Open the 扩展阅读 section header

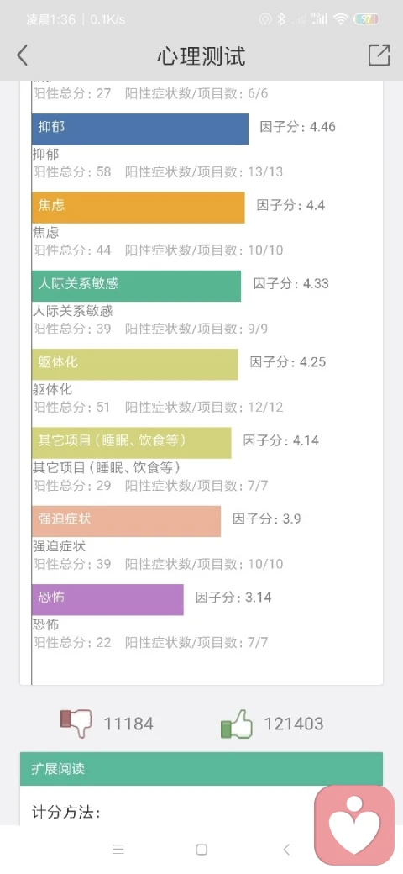(201, 769)
